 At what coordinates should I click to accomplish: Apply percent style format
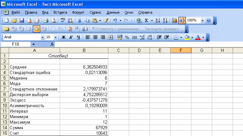coord(127,37)
